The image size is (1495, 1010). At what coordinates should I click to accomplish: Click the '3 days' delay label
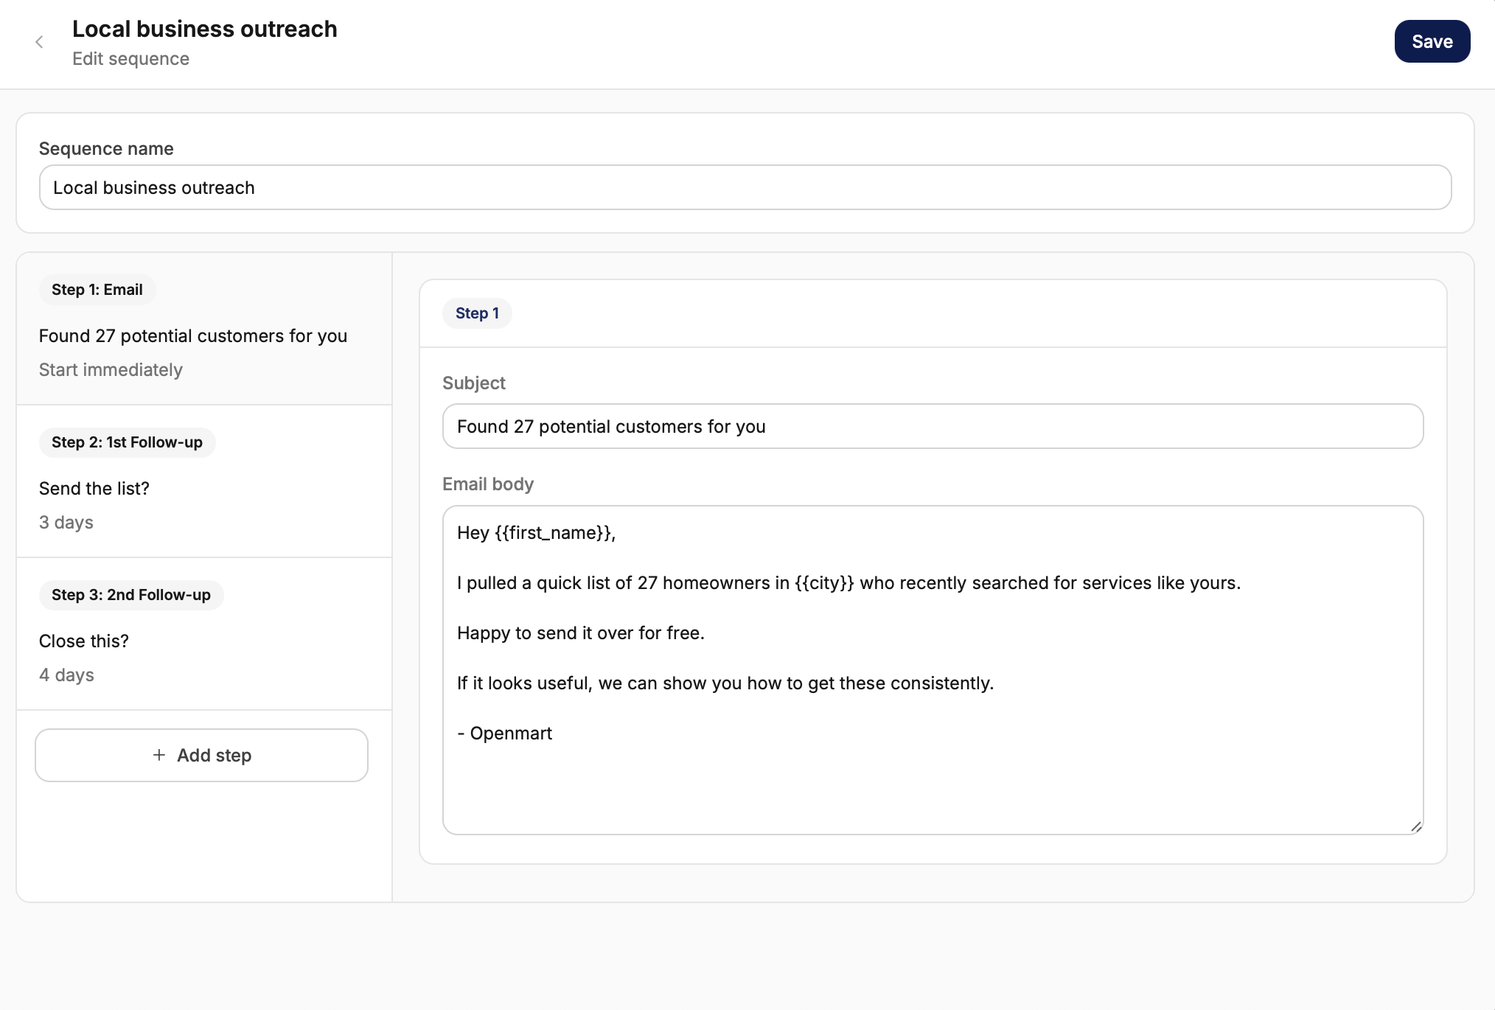[66, 523]
